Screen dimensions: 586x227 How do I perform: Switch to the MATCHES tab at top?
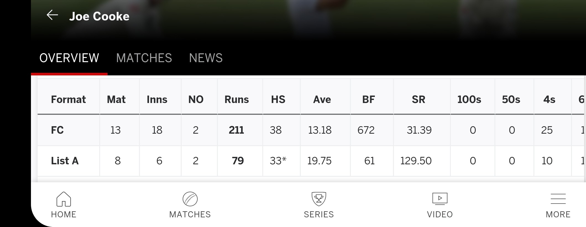tap(144, 58)
